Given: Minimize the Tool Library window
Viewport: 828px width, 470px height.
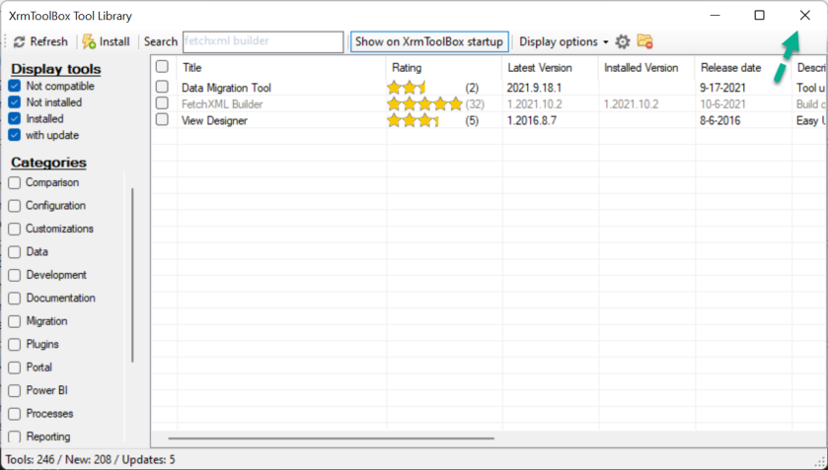Looking at the screenshot, I should tap(715, 16).
